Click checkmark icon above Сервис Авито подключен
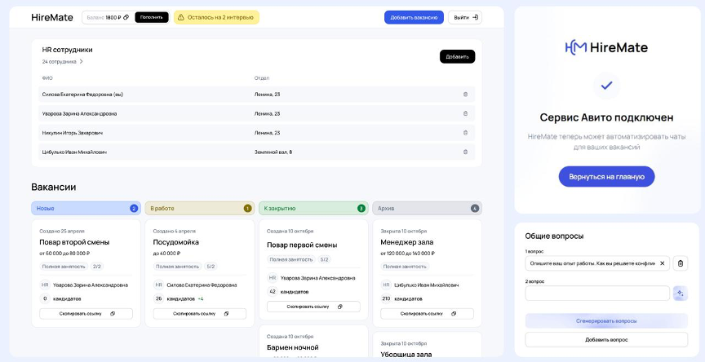 (606, 86)
